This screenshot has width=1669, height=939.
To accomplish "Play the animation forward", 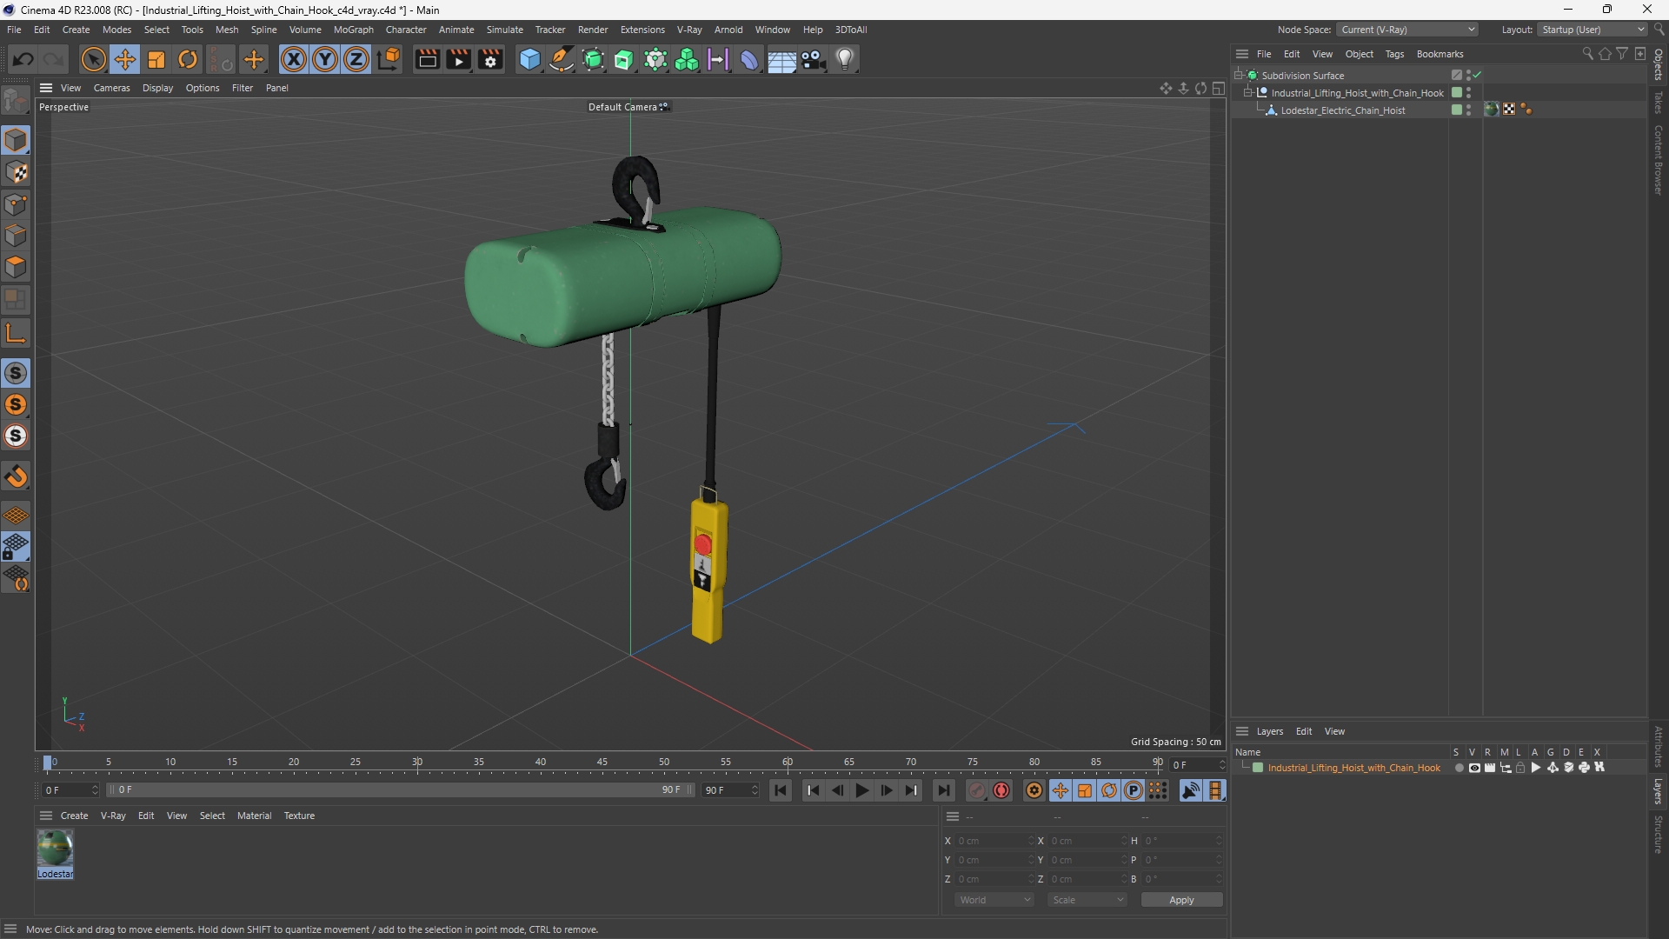I will click(x=861, y=790).
